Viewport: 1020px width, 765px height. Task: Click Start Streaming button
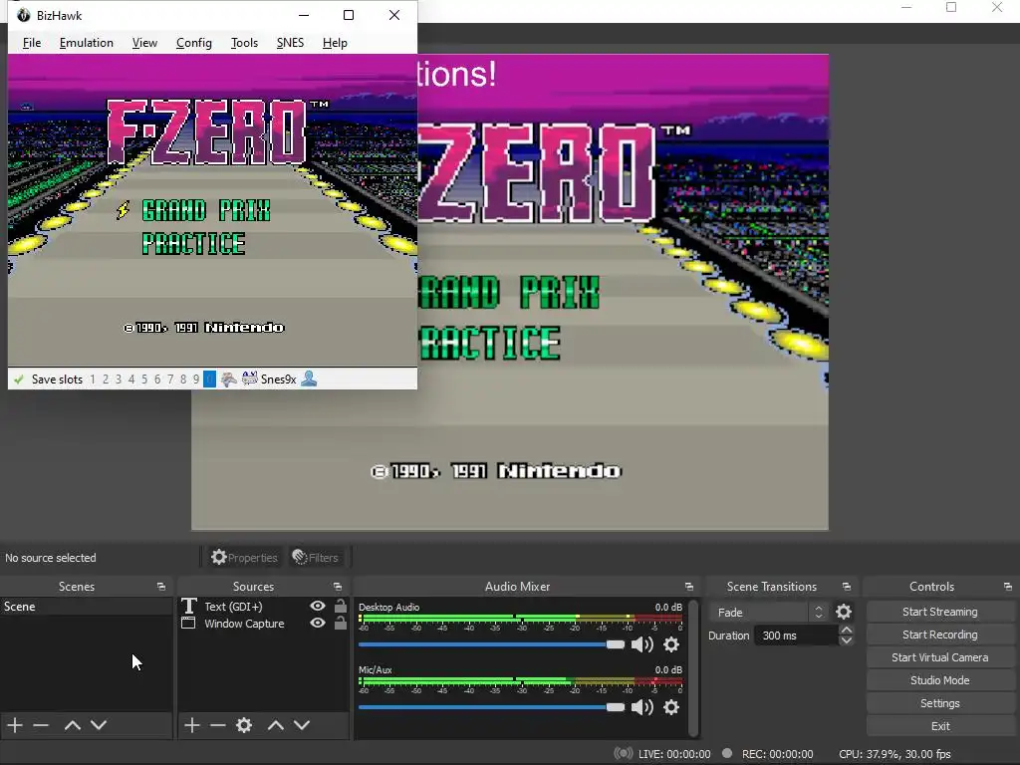tap(940, 612)
